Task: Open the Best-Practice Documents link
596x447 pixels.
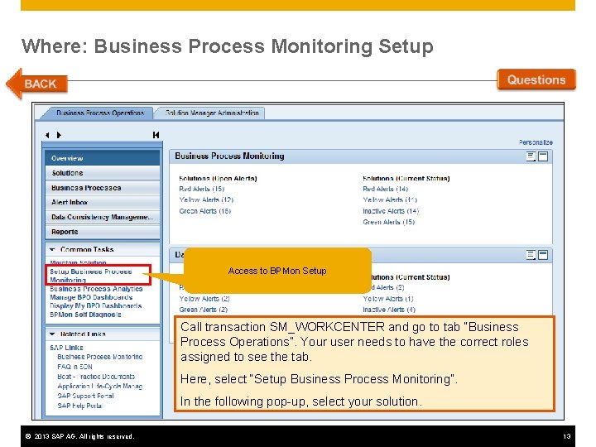Action: [96, 377]
